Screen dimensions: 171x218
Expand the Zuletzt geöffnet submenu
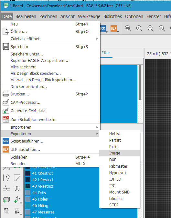click(x=50, y=39)
